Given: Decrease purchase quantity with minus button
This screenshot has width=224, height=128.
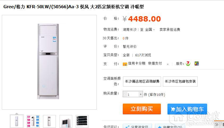Looking at the screenshot, I should (125, 94).
